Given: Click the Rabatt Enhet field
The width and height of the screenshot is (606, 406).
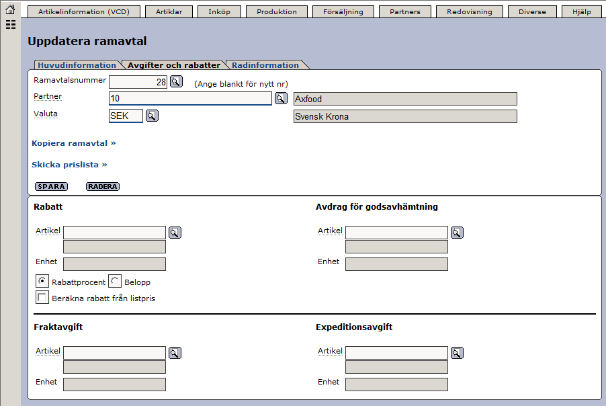Looking at the screenshot, I should pos(114,264).
